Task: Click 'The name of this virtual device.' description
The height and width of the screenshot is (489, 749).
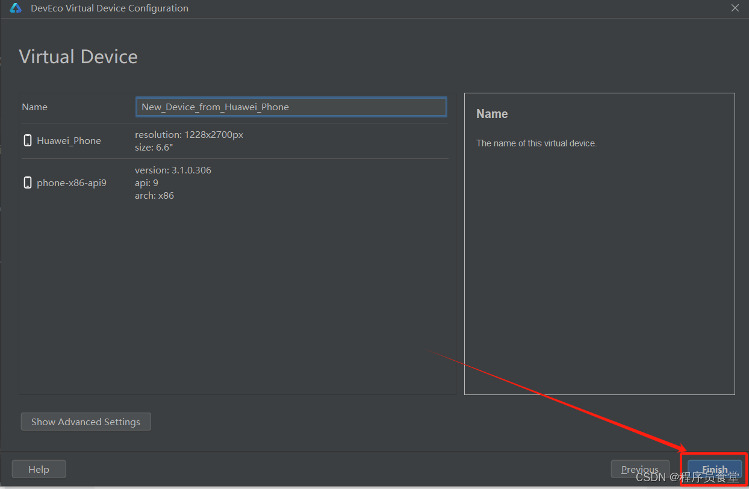Action: tap(536, 143)
